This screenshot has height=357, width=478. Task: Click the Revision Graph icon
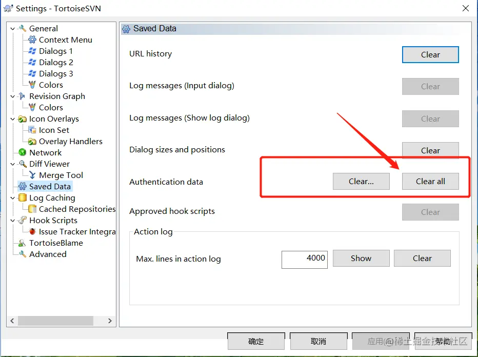click(x=22, y=96)
